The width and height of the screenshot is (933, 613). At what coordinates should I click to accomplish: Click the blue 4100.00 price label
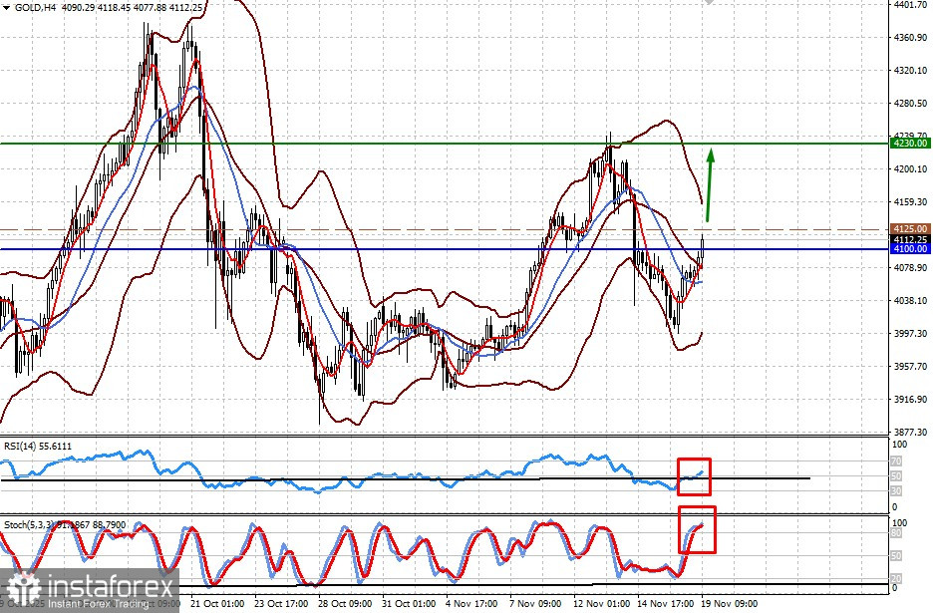tap(910, 249)
